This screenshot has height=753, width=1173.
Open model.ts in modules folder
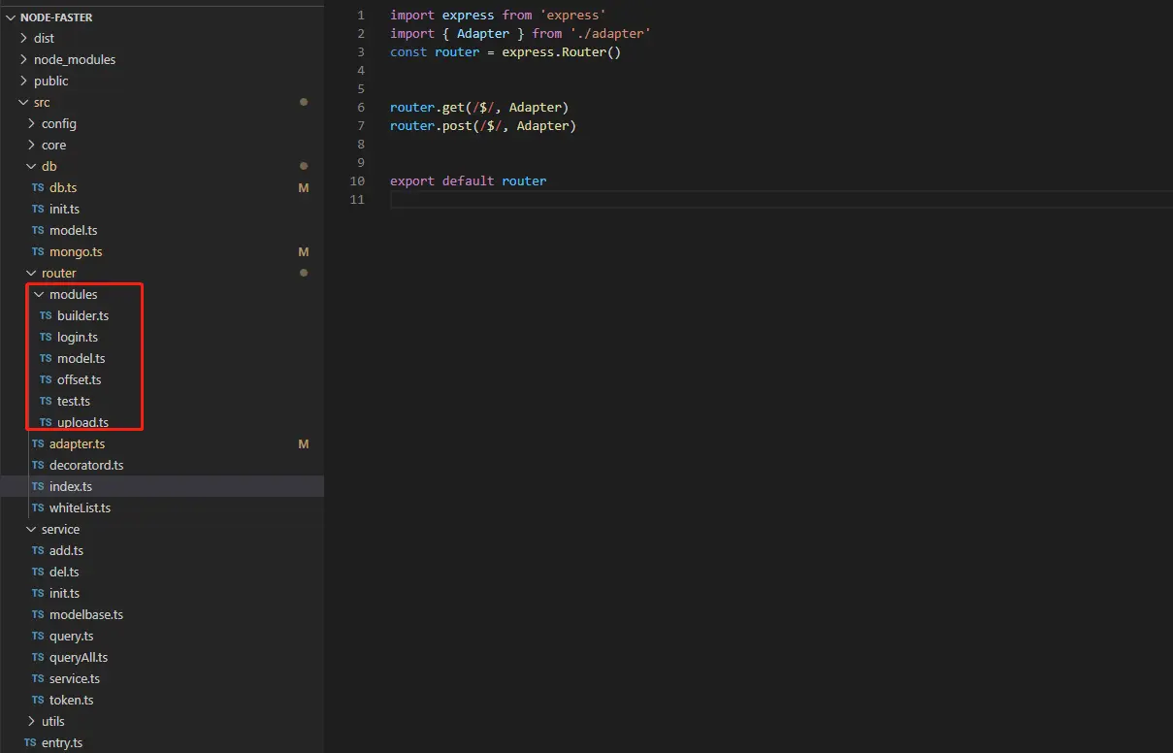(x=81, y=358)
